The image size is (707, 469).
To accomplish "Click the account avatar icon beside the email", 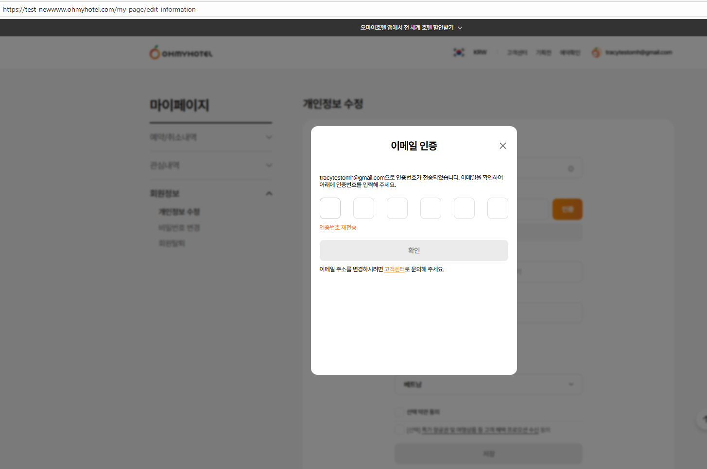I will click(x=596, y=52).
